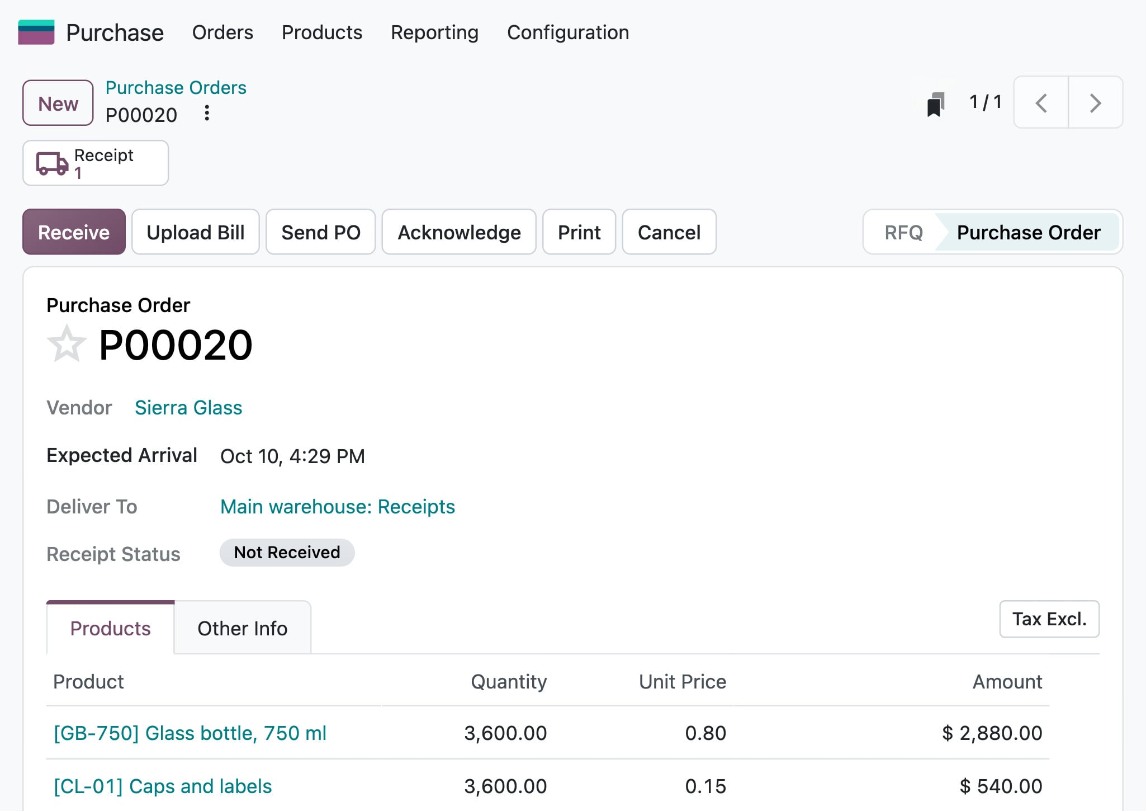Click the Receive button
Viewport: 1146px width, 811px height.
tap(74, 232)
